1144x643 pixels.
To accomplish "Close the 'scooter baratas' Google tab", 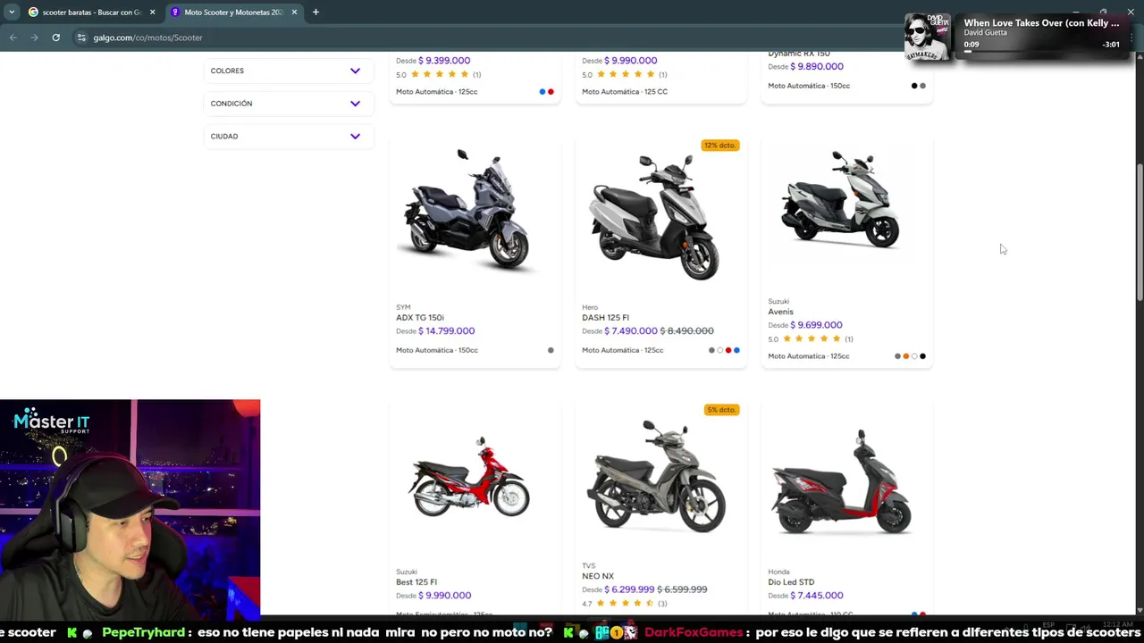I will point(152,13).
